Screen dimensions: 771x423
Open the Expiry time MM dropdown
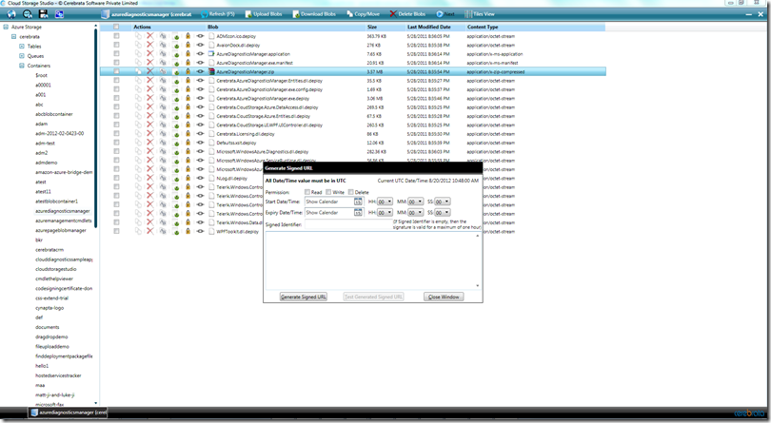416,212
